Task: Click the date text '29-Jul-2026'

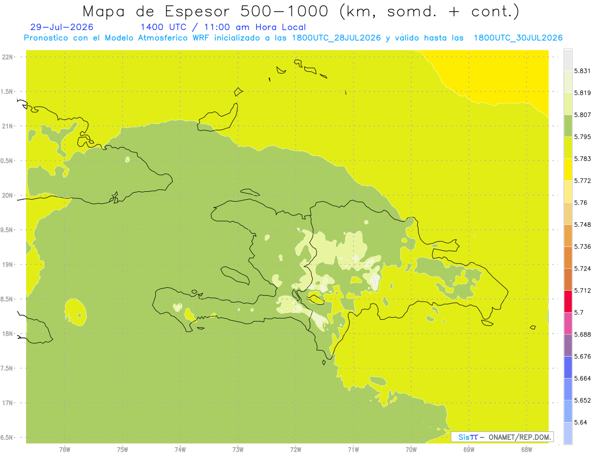Action: click(x=62, y=28)
